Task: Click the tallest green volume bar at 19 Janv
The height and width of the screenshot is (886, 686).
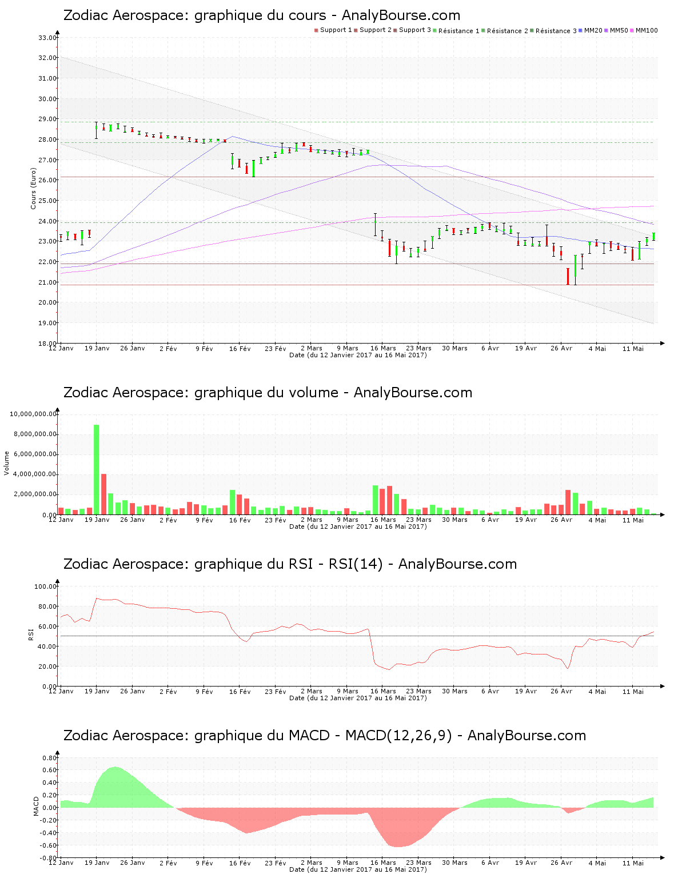Action: point(97,469)
